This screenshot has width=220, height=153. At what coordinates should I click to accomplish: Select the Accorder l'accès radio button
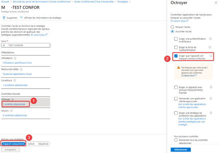point(172,31)
